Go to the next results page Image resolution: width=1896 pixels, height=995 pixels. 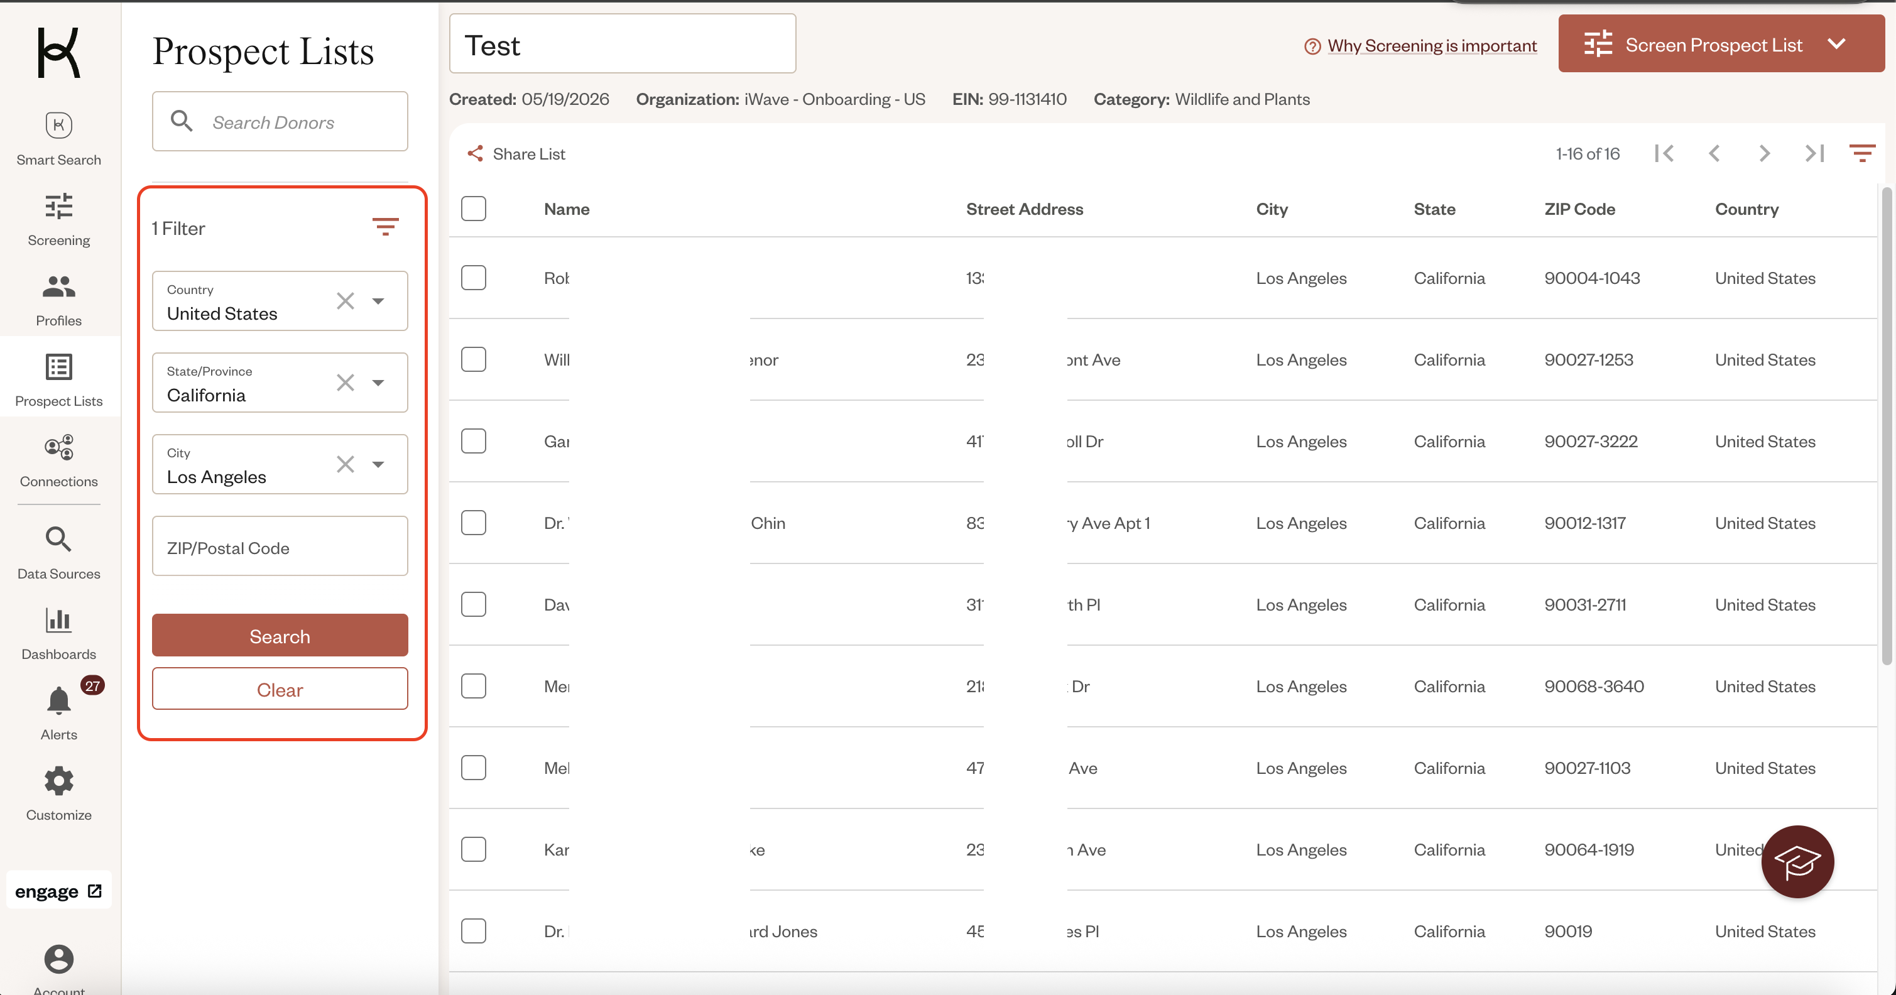(x=1764, y=153)
